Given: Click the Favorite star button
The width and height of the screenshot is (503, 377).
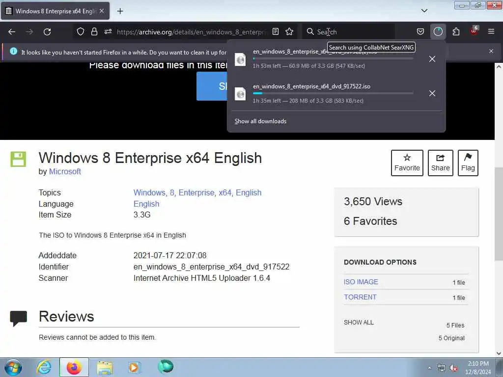Looking at the screenshot, I should coord(407,163).
